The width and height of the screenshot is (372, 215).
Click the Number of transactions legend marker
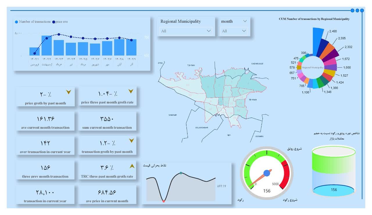[16, 22]
